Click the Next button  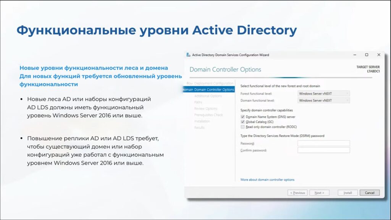319,192
